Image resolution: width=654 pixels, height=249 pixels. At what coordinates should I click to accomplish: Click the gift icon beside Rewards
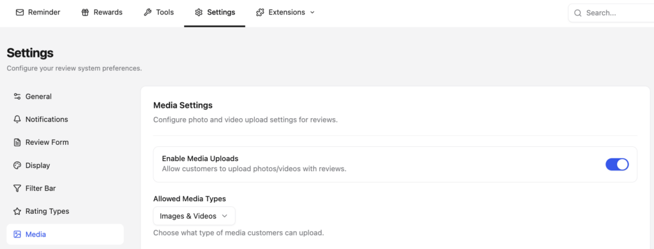[85, 13]
